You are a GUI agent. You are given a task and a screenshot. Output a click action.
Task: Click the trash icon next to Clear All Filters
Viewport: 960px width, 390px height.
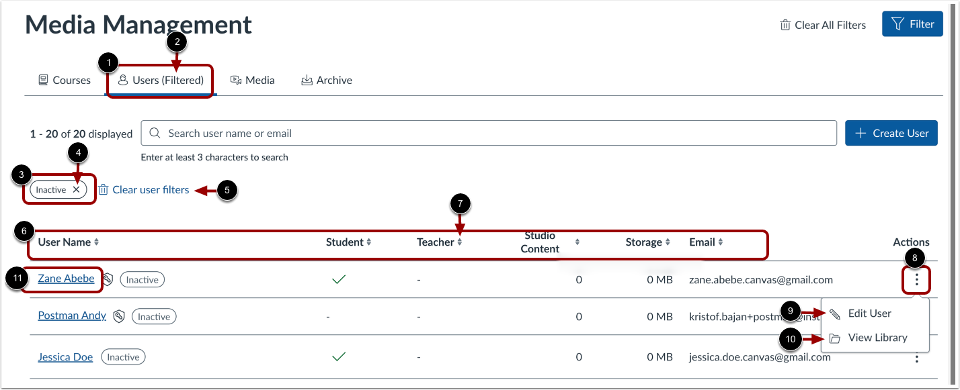coord(784,24)
